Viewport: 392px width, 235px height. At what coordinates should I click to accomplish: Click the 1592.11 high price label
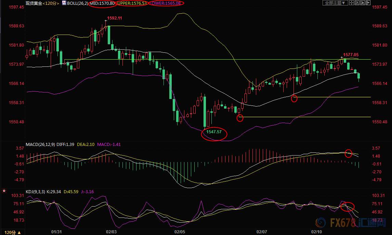(115, 18)
